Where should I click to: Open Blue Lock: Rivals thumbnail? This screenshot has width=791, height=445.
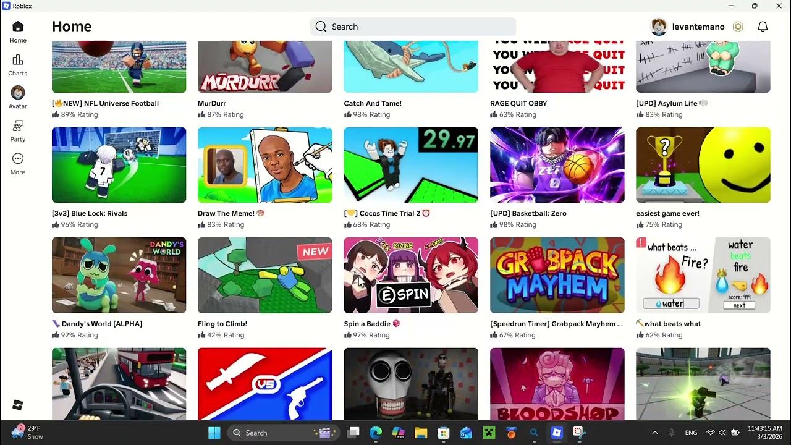coord(119,165)
